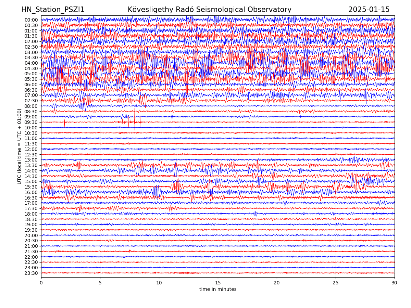Click the vertical UTC local time axis label
The image size is (411, 308).
[20, 146]
